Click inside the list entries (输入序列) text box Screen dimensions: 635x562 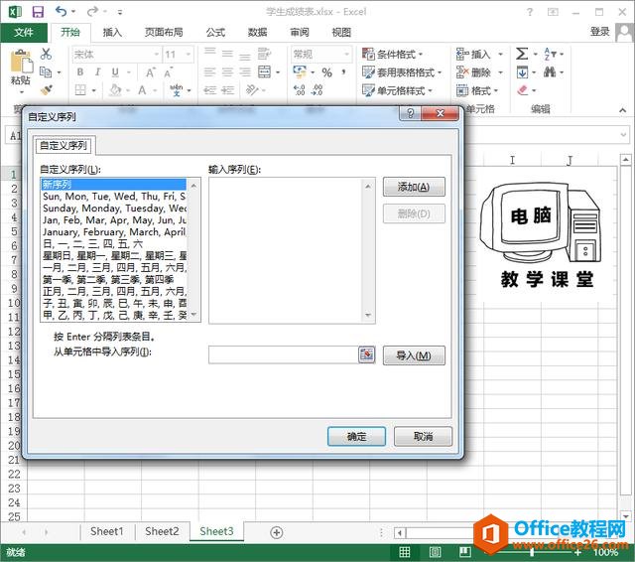pyautogui.click(x=287, y=250)
